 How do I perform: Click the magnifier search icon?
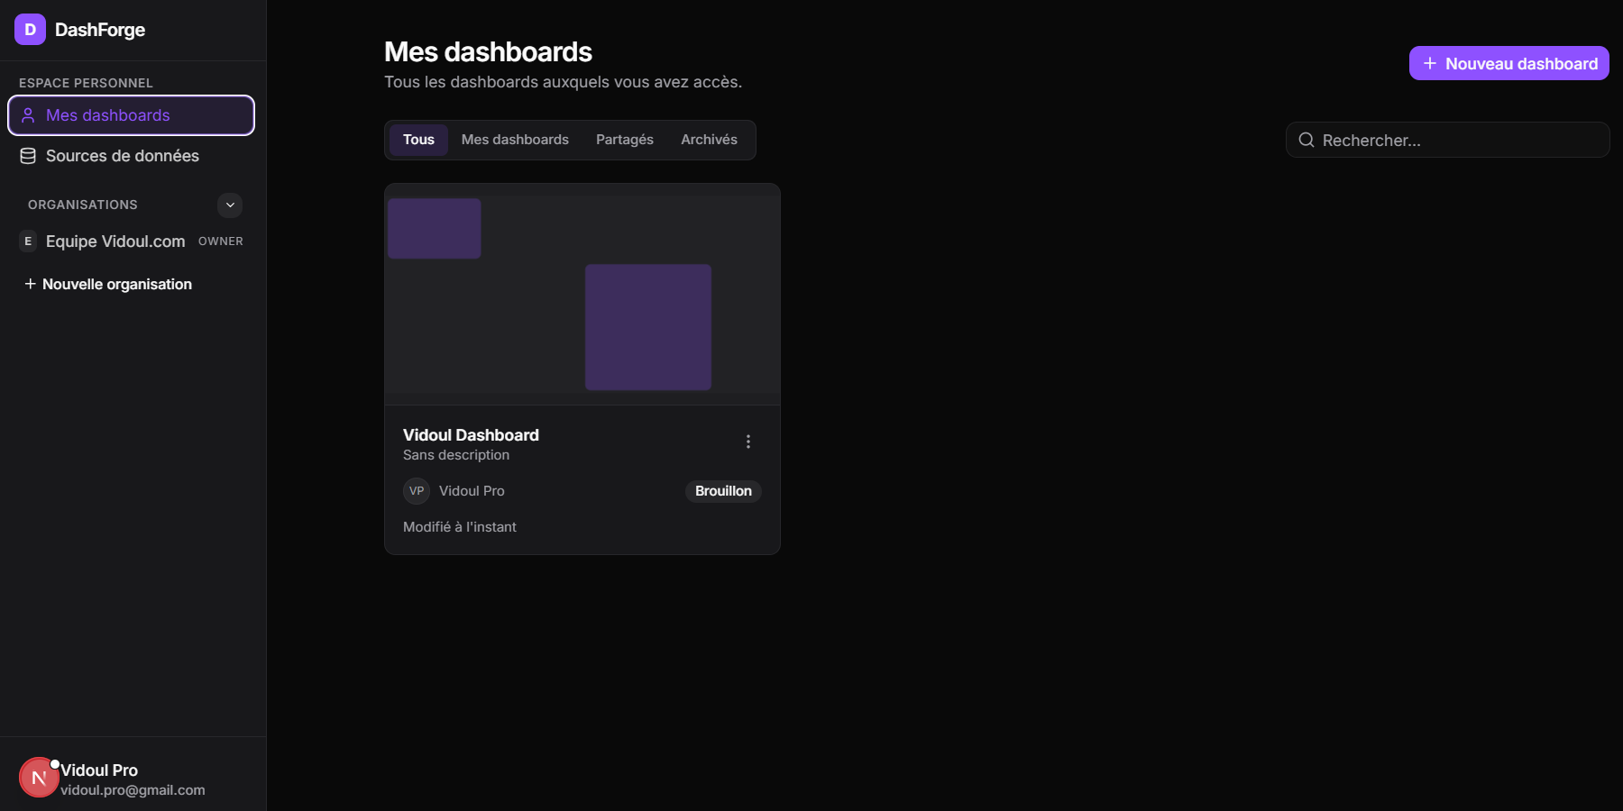1306,140
